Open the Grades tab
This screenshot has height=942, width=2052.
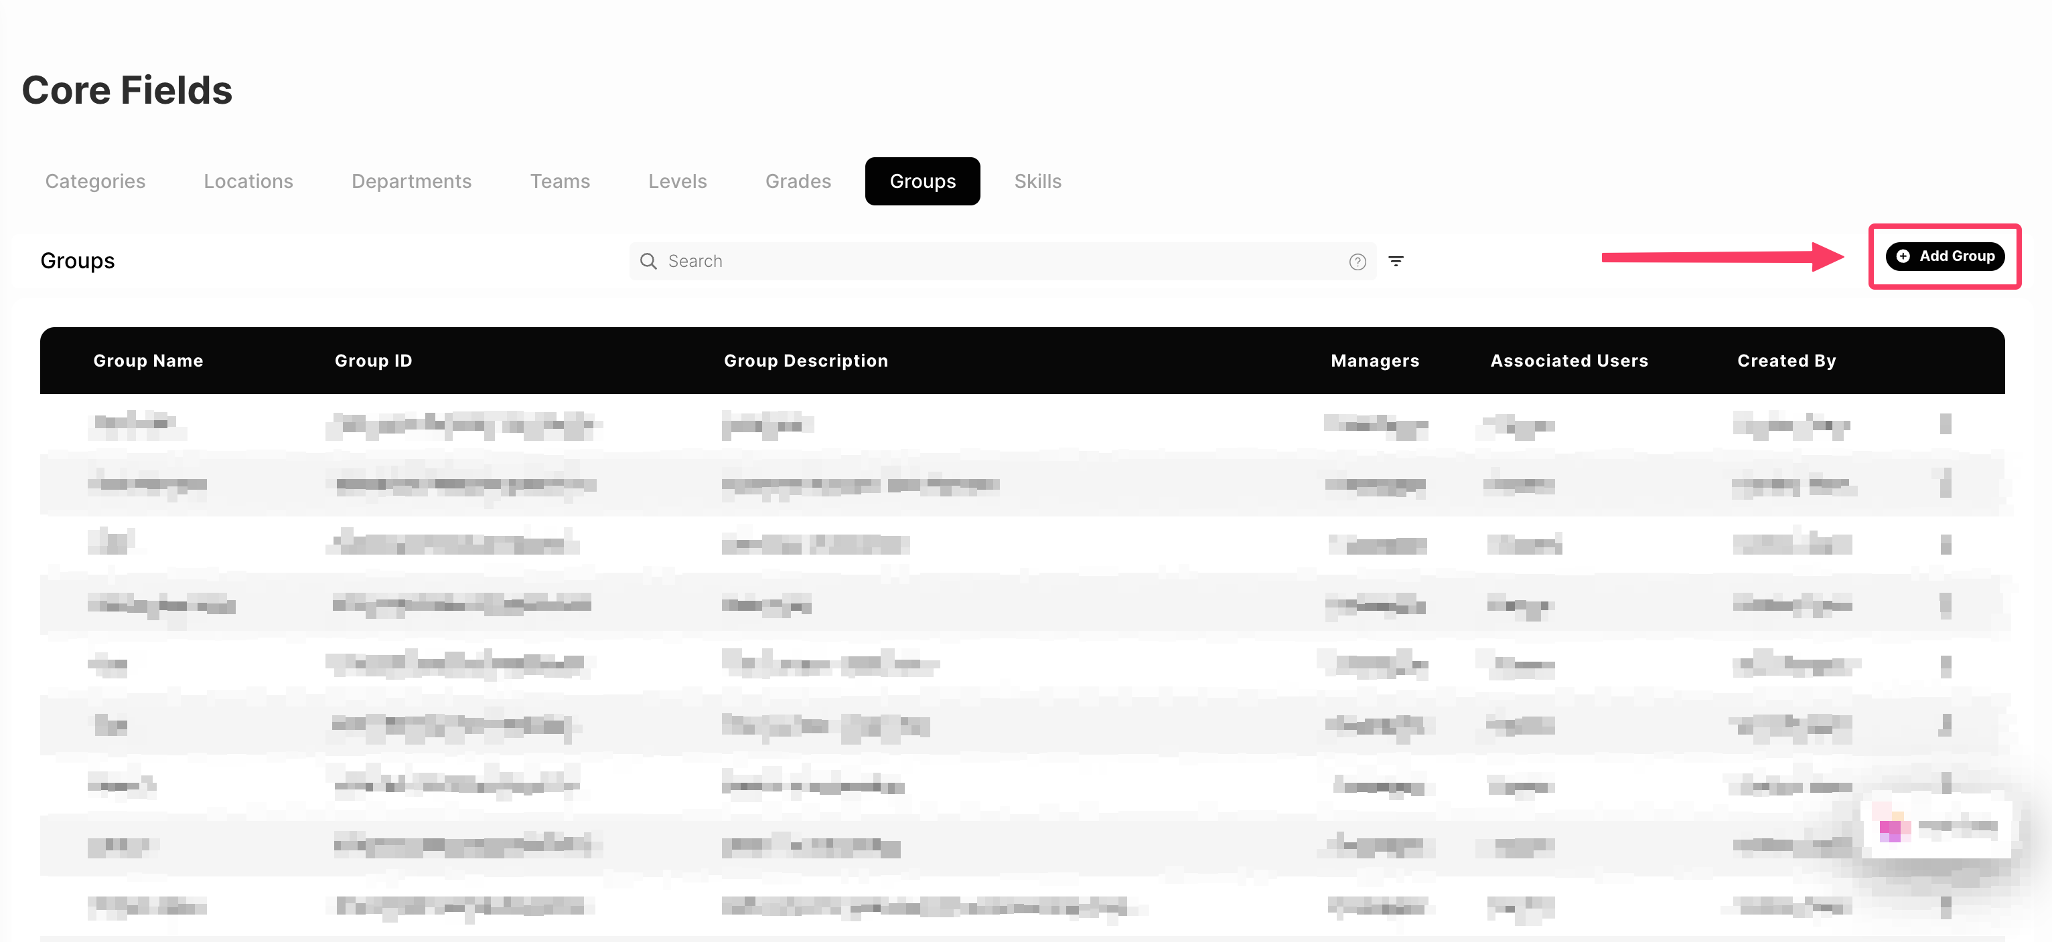(x=798, y=181)
